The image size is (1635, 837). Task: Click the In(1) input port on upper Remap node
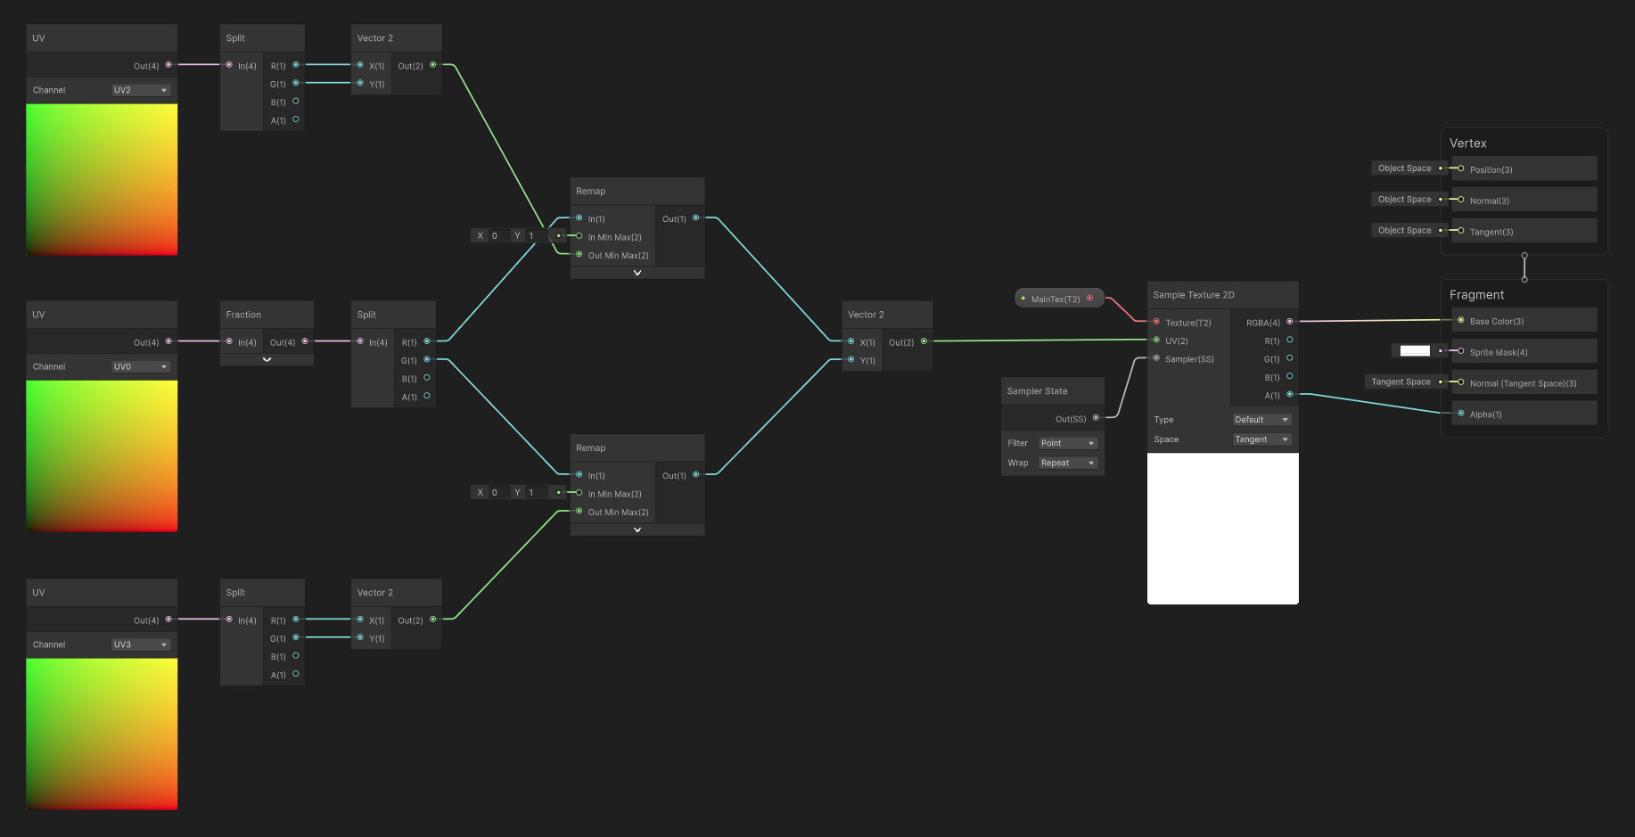pos(580,218)
